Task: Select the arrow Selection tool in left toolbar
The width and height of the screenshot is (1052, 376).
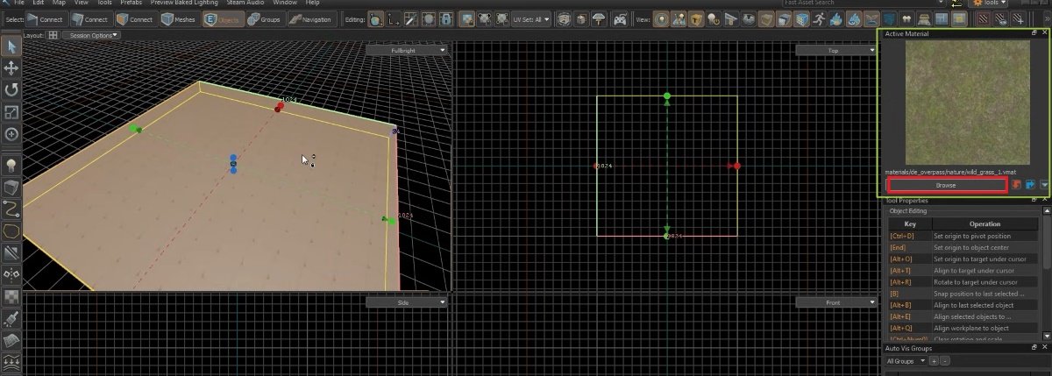Action: 11,46
